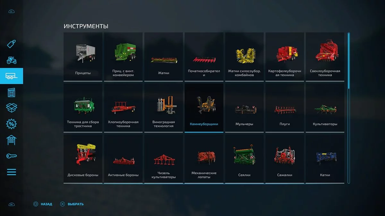Open the hamburger list sidebar icon
Screen dimensions: 385x216
(12, 172)
